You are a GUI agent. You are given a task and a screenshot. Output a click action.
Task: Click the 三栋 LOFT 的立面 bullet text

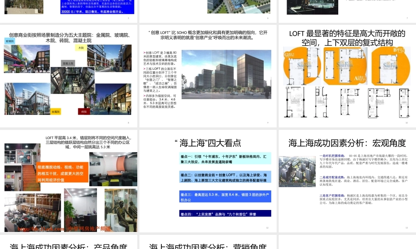tap(160, 80)
